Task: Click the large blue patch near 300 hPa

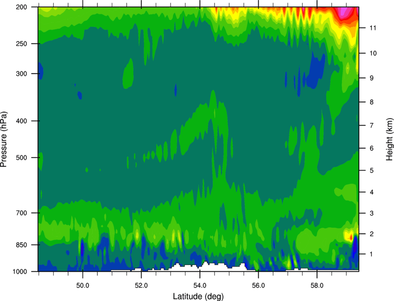Action: [315, 70]
